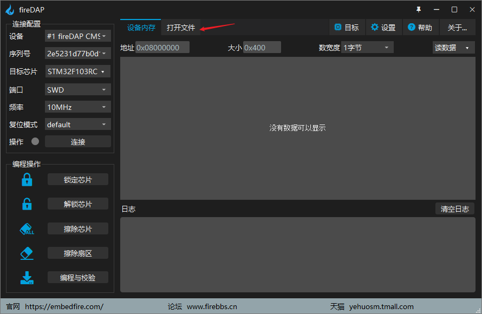The height and width of the screenshot is (314, 482).
Task: Click the 锁定芯片 button
Action: (x=78, y=179)
